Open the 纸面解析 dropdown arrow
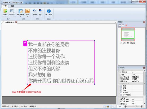 click(21, 16)
